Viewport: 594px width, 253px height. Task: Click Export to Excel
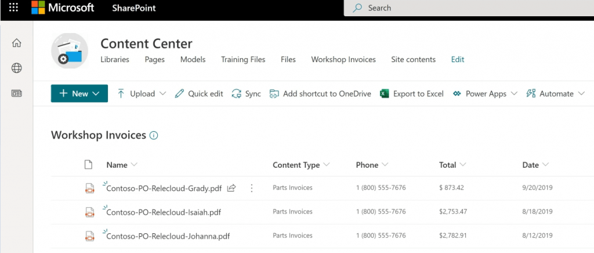412,93
